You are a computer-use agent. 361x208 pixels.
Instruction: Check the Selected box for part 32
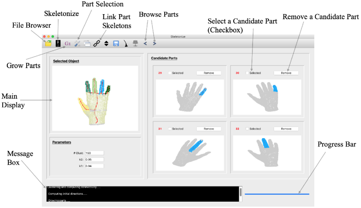pyautogui.click(x=247, y=129)
